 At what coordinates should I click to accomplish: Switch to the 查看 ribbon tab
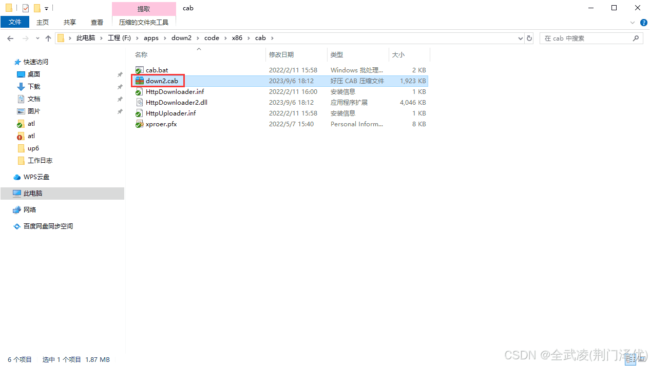(97, 22)
